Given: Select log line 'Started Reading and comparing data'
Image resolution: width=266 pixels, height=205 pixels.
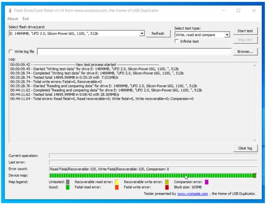Looking at the screenshot, I should 104,86.
